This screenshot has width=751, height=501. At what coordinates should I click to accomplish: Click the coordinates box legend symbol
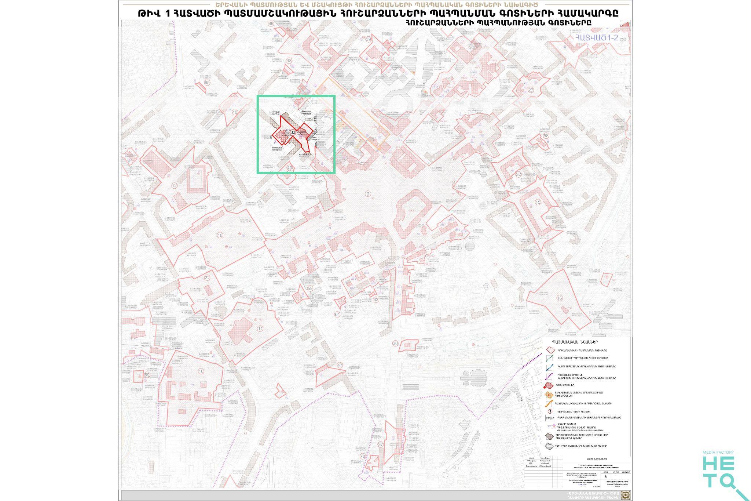click(550, 418)
